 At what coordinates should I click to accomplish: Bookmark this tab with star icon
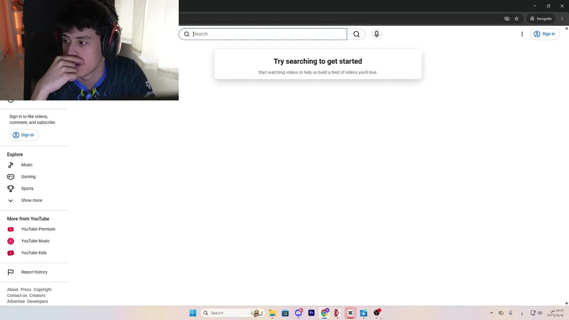point(517,19)
